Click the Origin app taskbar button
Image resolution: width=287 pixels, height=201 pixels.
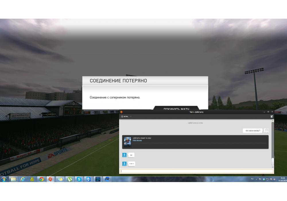(51, 179)
